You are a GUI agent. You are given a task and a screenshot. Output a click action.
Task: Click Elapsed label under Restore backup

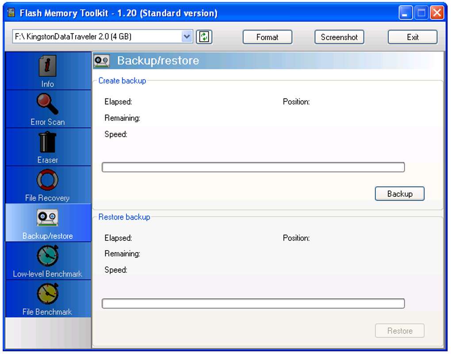coord(118,238)
